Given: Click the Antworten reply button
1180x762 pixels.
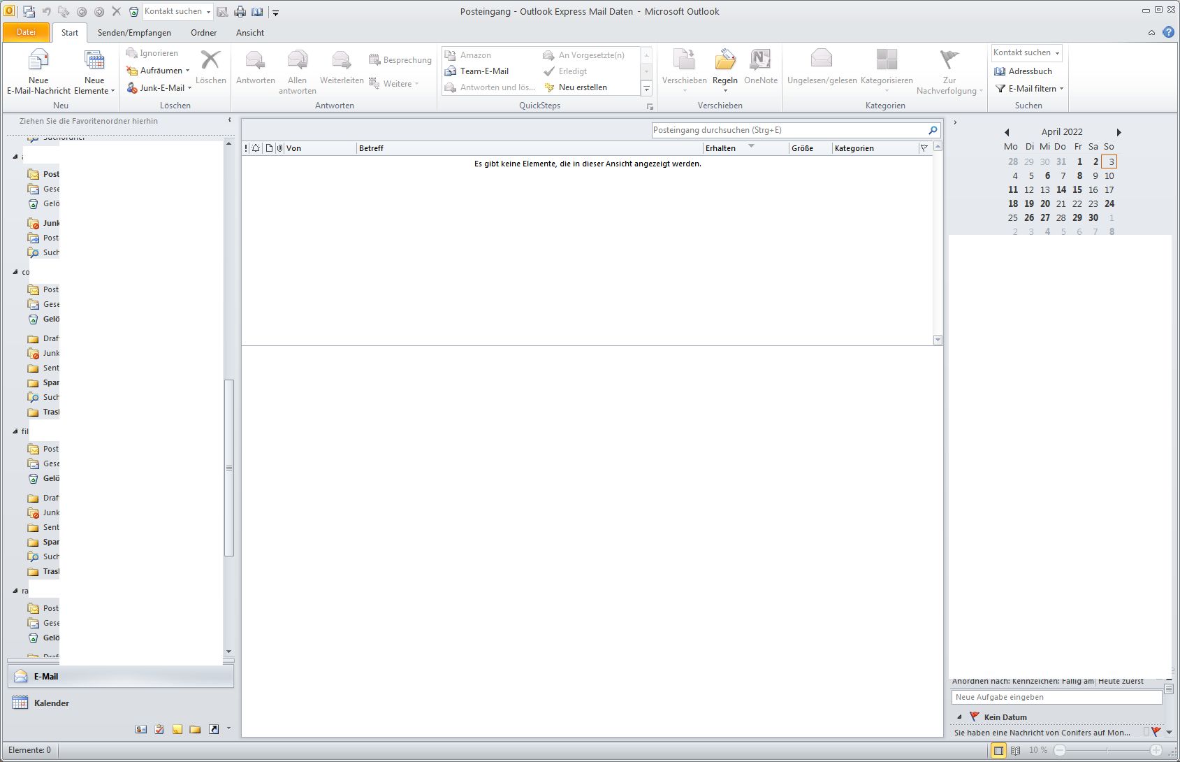Looking at the screenshot, I should pyautogui.click(x=255, y=67).
